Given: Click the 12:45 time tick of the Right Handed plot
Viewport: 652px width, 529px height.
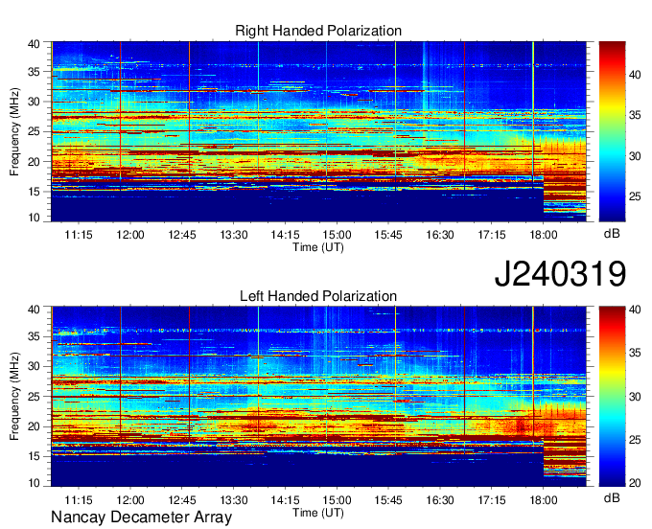Looking at the screenshot, I should coord(182,235).
